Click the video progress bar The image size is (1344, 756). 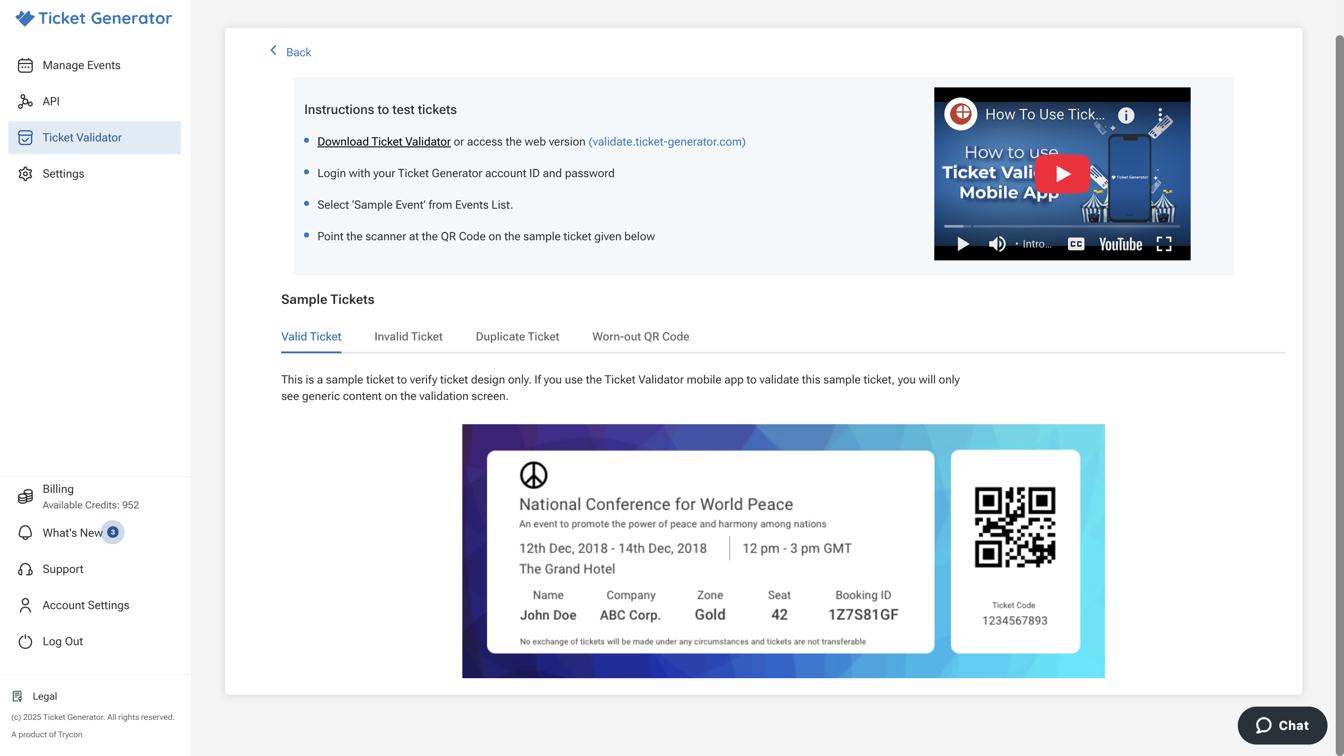(x=1062, y=227)
